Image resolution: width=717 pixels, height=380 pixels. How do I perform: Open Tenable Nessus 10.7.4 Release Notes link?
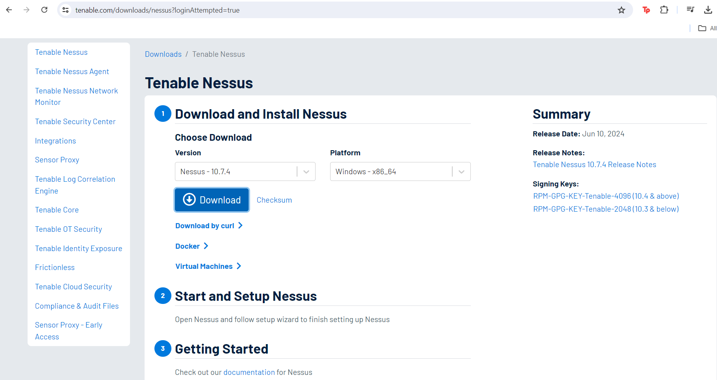pos(594,165)
